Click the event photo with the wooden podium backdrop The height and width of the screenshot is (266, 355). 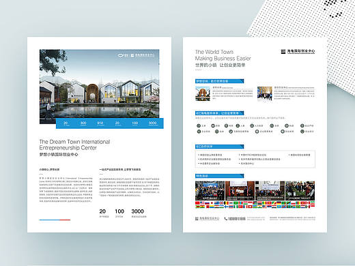click(x=240, y=191)
